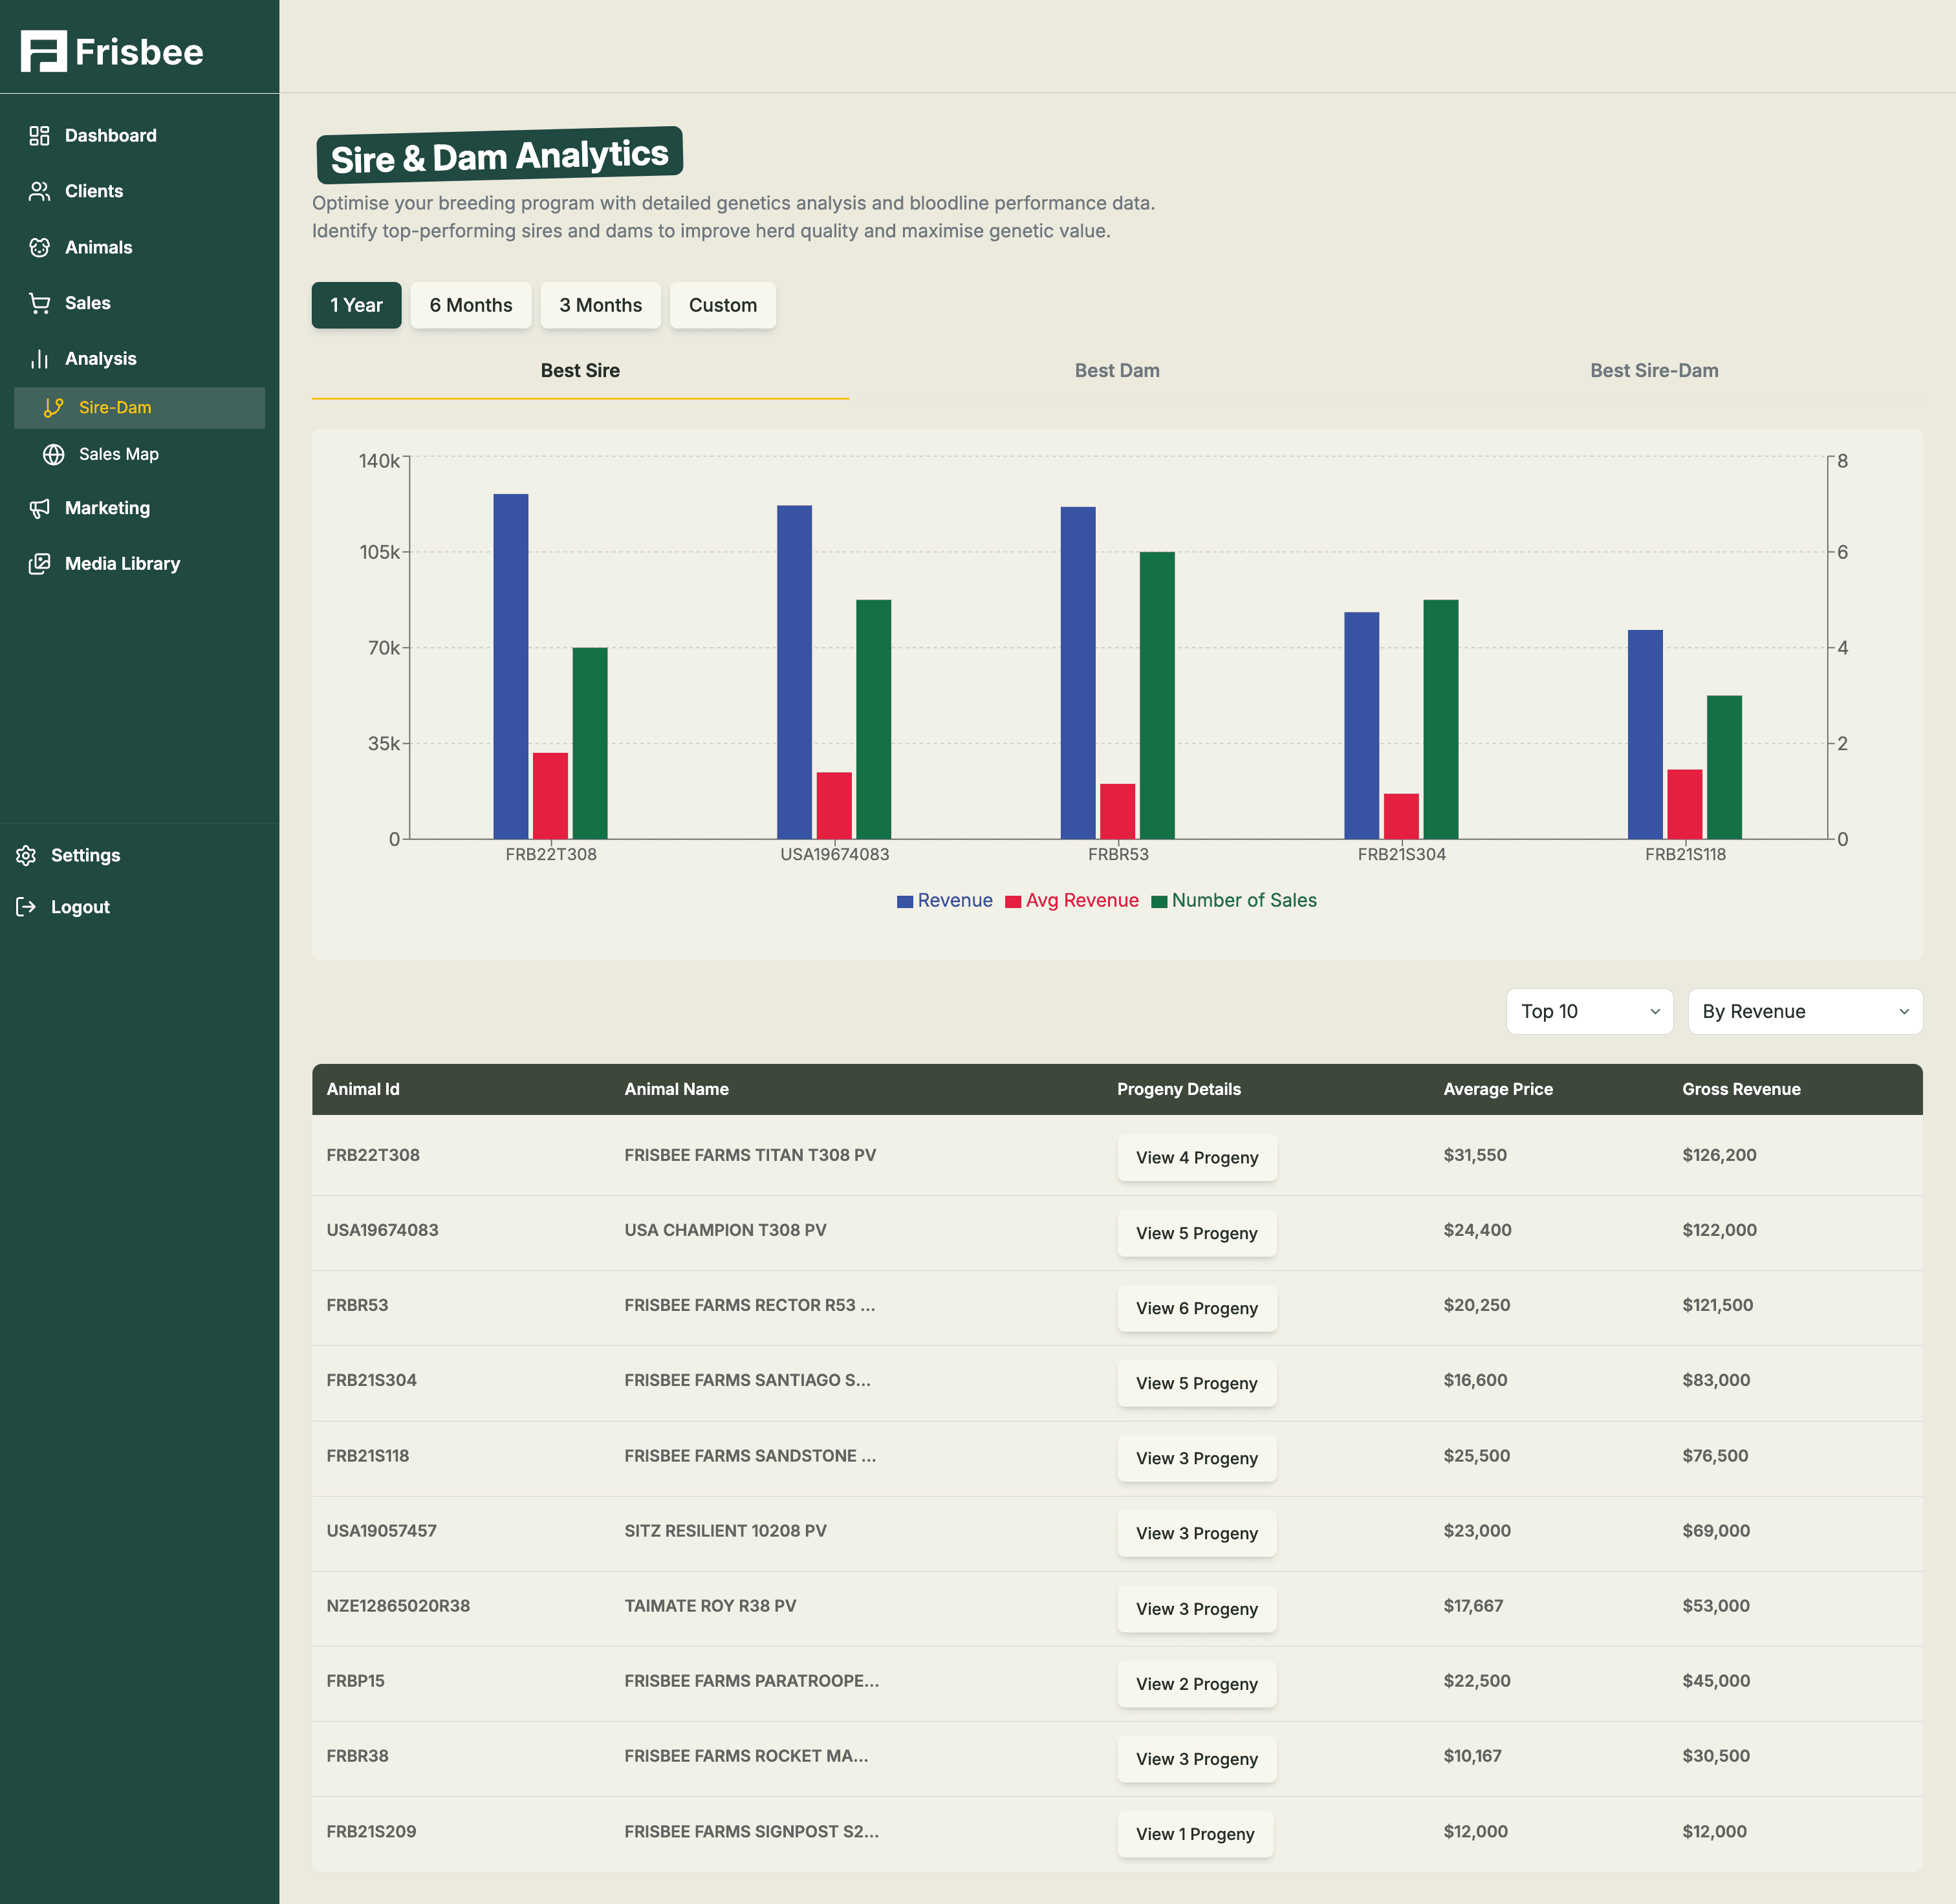Switch to the Best Sire-Dam tab
This screenshot has width=1956, height=1904.
[x=1654, y=370]
